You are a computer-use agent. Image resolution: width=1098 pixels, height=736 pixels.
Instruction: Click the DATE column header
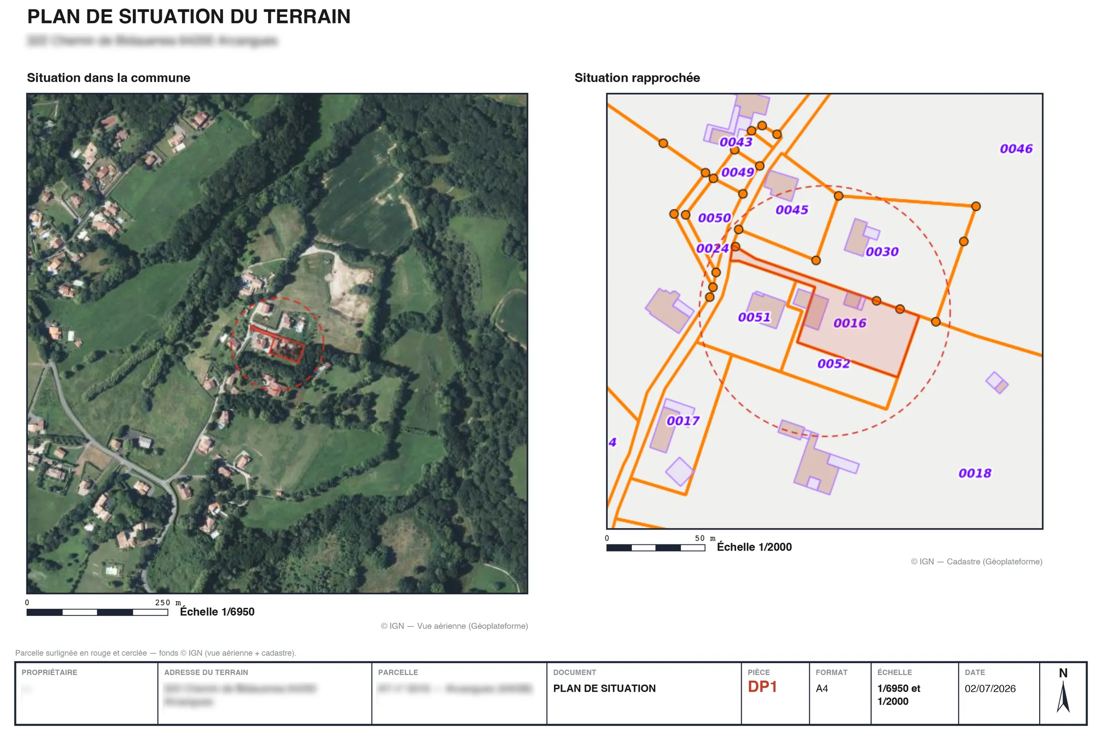975,672
